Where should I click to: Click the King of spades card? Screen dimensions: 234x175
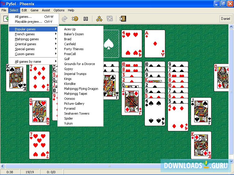(x=16, y=78)
